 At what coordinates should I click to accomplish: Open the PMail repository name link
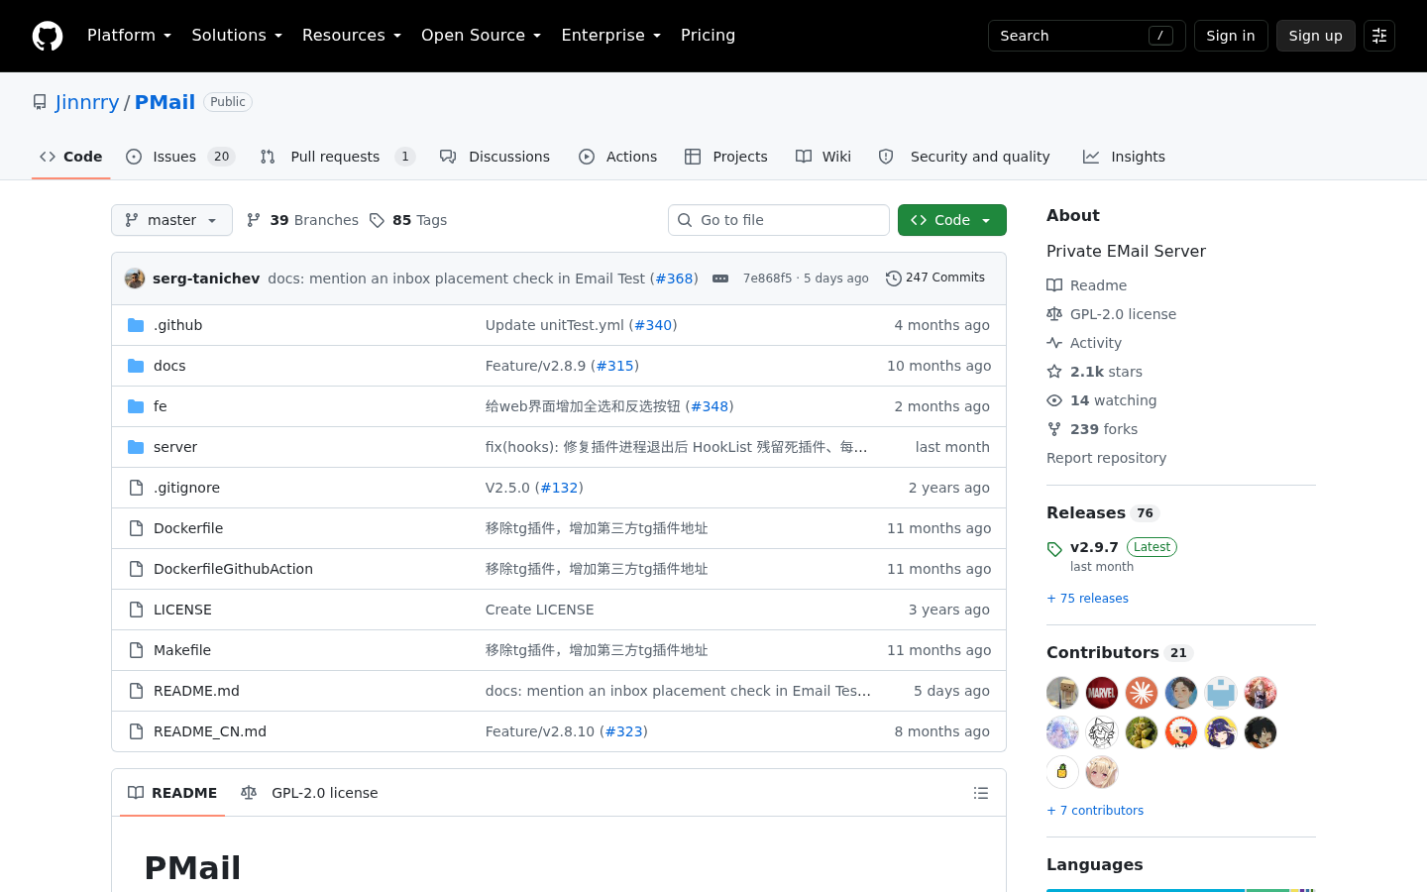click(x=165, y=102)
